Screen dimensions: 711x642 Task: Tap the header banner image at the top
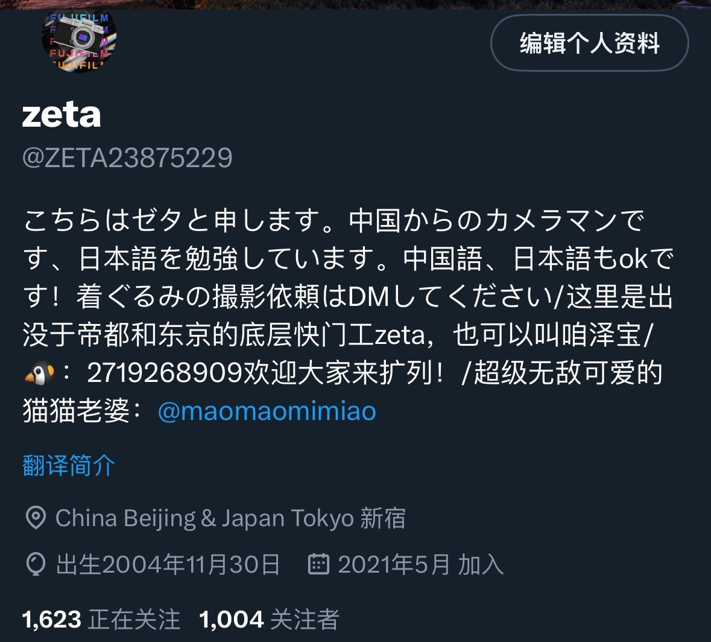356,5
